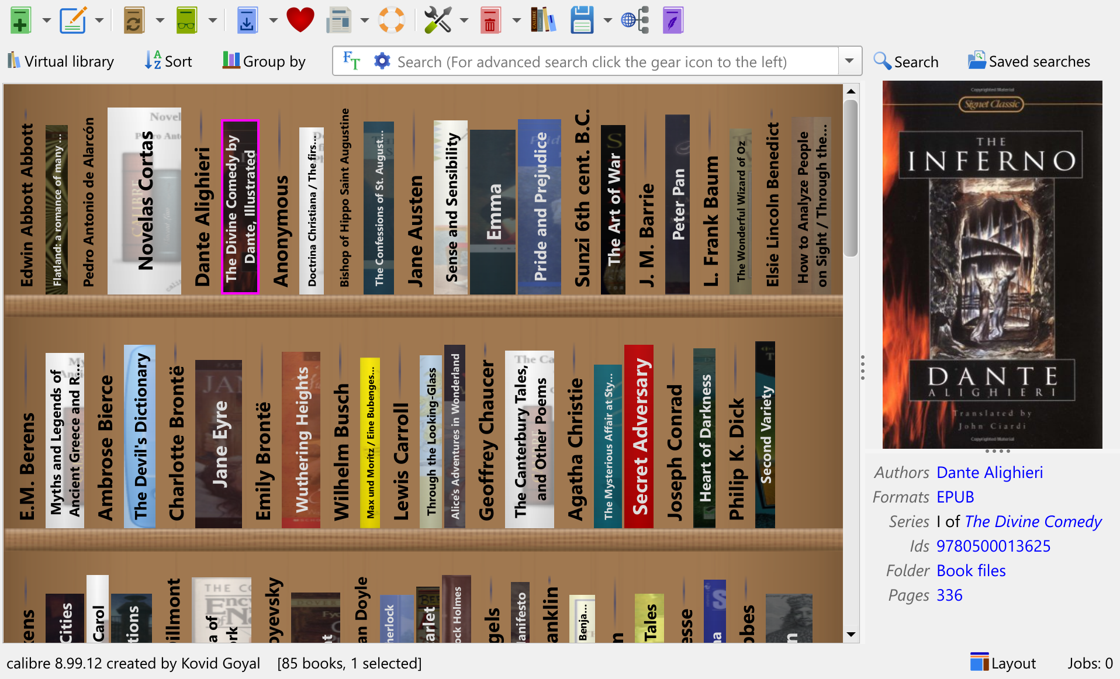
Task: Click the red heart Donate icon
Action: coord(300,20)
